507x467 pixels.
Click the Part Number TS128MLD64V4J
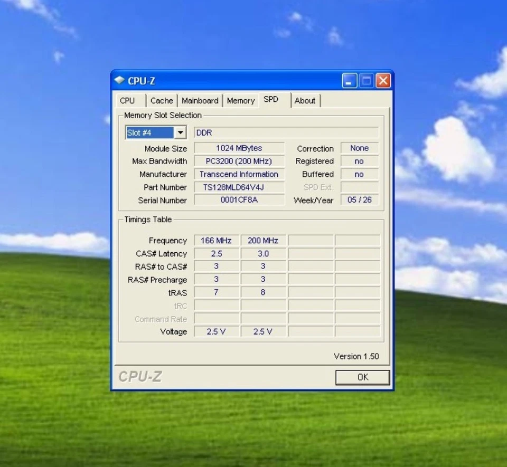click(239, 187)
